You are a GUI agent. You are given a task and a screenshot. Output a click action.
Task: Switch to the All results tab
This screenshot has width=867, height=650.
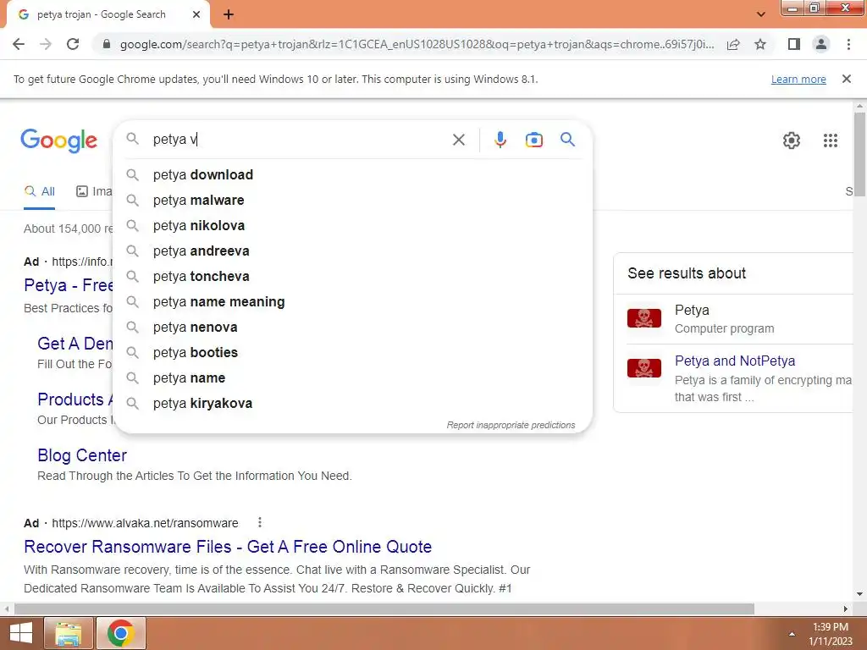coord(39,192)
